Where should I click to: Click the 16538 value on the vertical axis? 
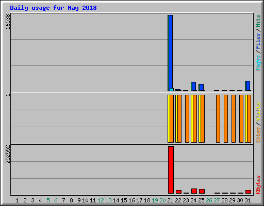(8, 22)
